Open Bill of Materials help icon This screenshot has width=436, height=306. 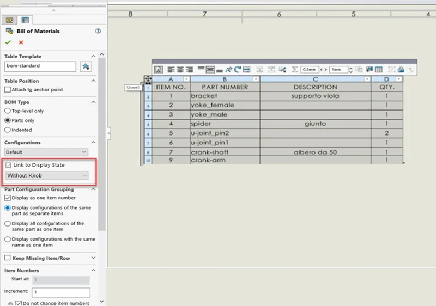(x=98, y=32)
